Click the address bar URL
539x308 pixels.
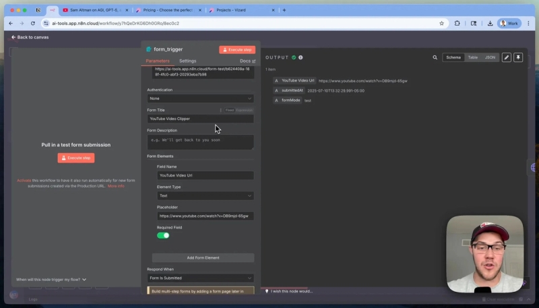coord(115,24)
